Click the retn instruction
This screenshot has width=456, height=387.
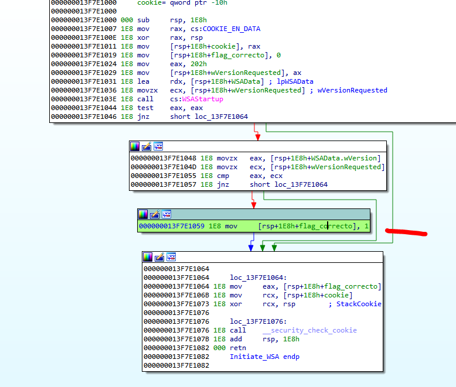(x=237, y=348)
